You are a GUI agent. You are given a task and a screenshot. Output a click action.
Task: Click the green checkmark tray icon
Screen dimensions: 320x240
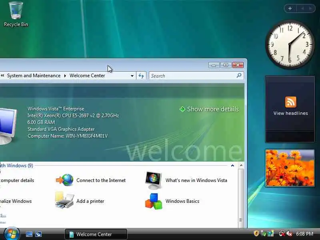tap(264, 234)
